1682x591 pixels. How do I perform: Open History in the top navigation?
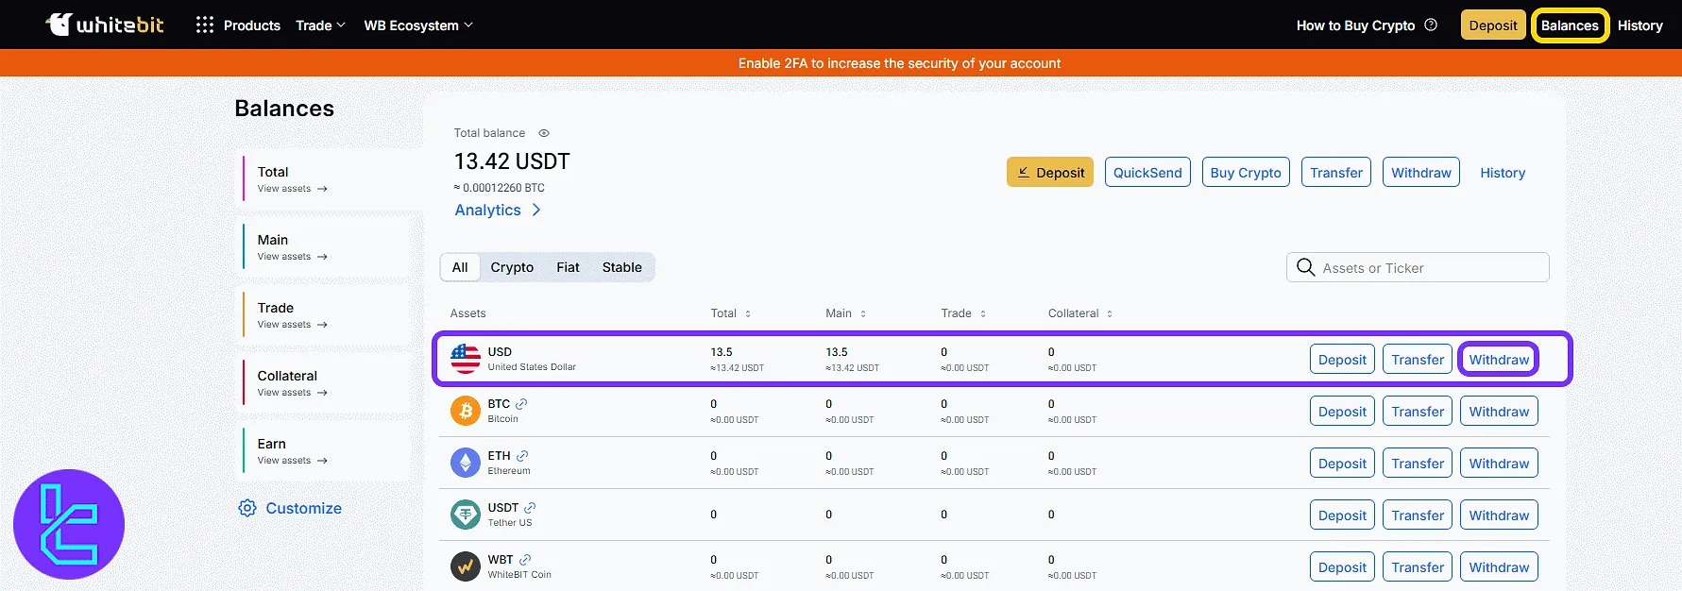coord(1640,25)
